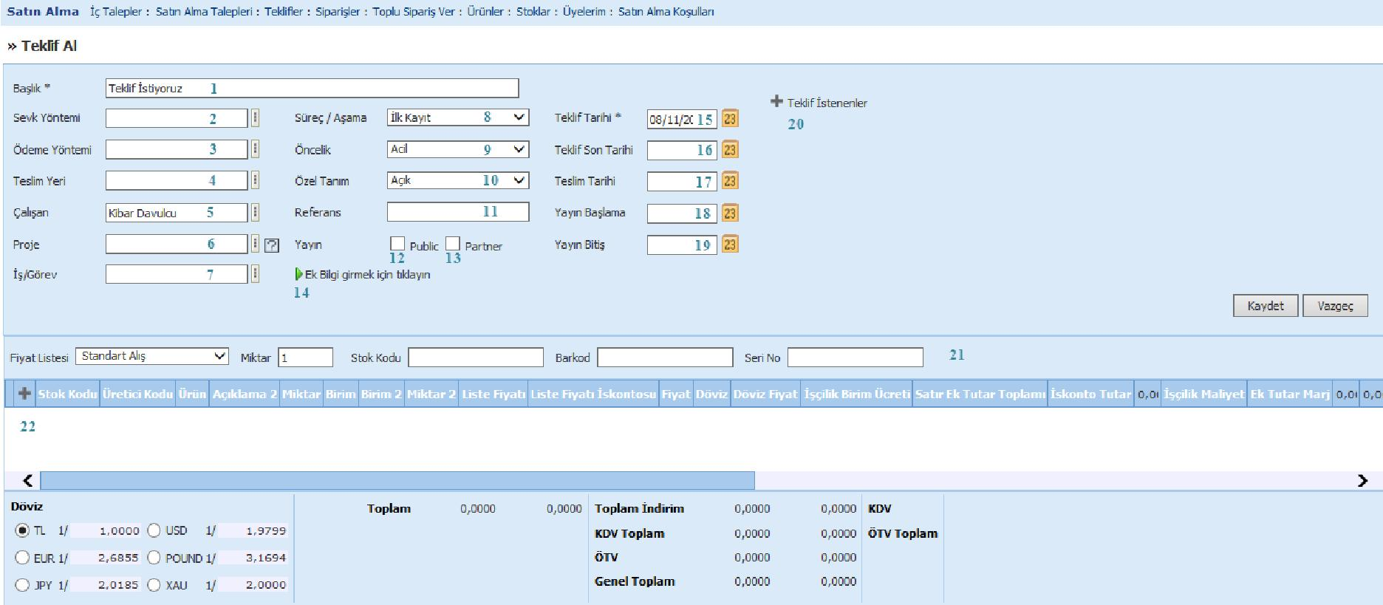
Task: Click the lookup icon beside İş/Görev field
Action: click(255, 274)
